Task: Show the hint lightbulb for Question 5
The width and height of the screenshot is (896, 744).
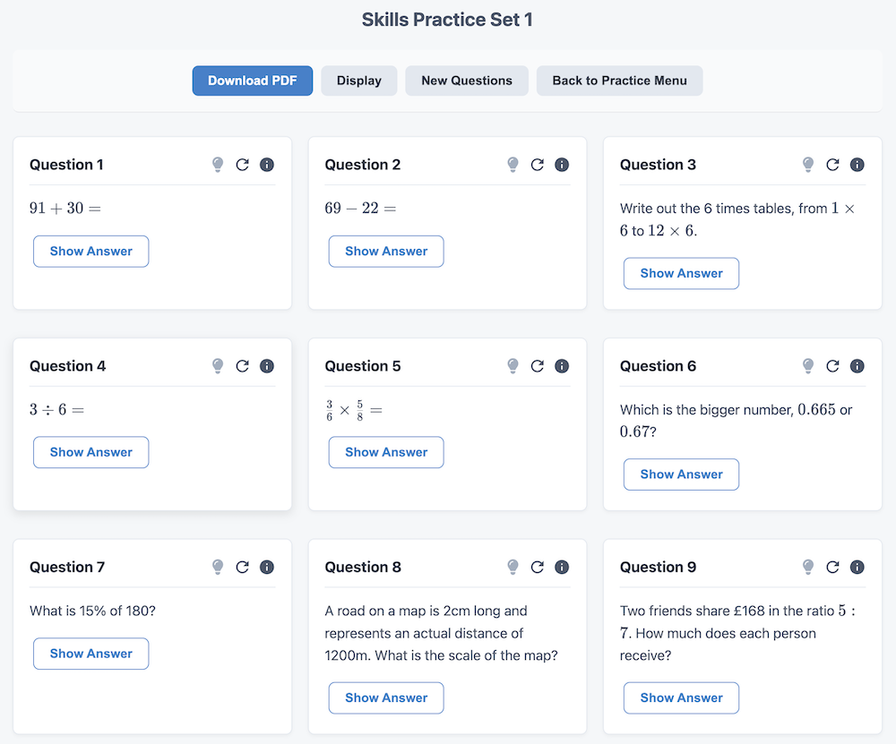Action: pos(513,366)
